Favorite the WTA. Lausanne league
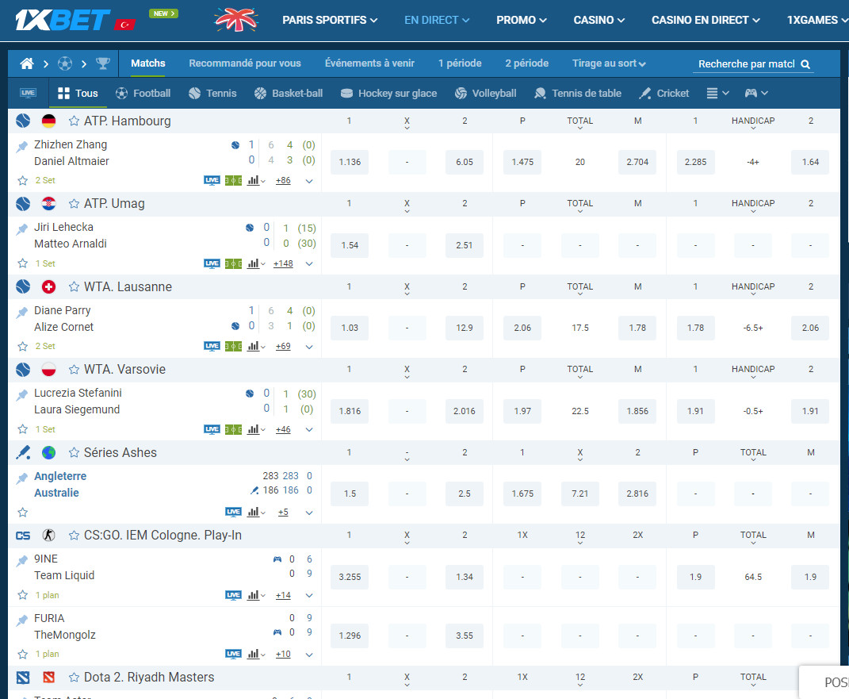This screenshot has height=699, width=849. [75, 286]
